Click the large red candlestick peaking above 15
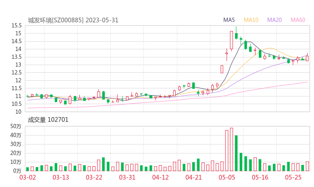Image resolution: width=314 pixels, height=187 pixels. [232, 40]
